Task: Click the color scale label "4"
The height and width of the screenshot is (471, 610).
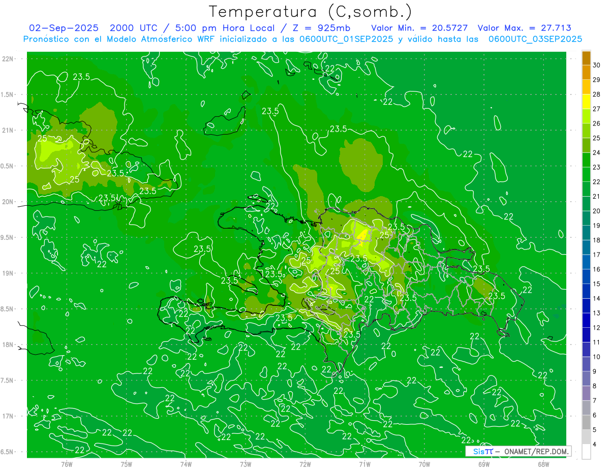Action: (x=595, y=445)
